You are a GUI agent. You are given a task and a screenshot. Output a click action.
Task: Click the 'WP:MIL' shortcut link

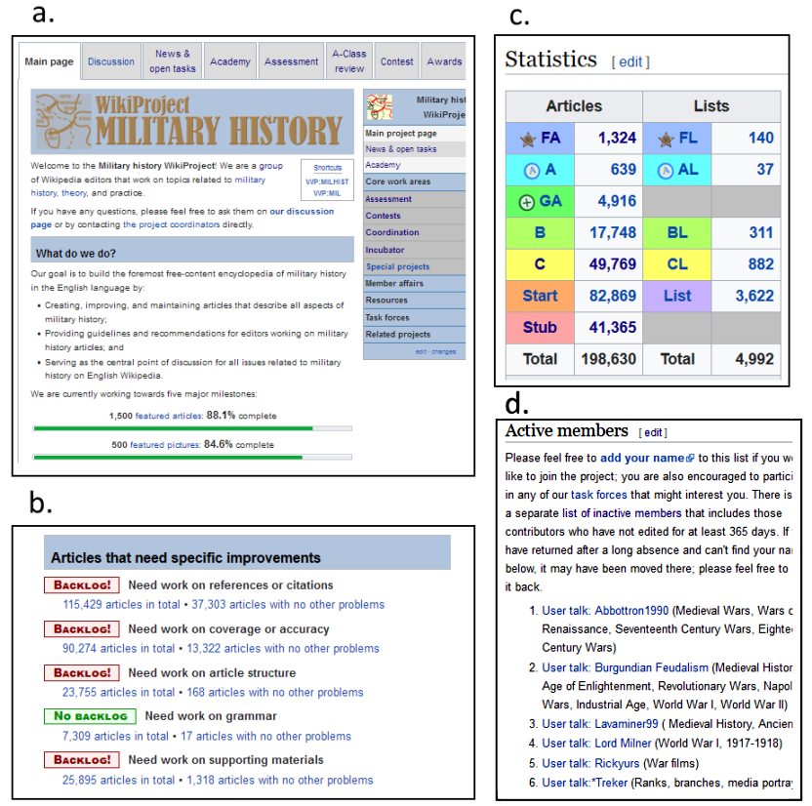click(327, 193)
